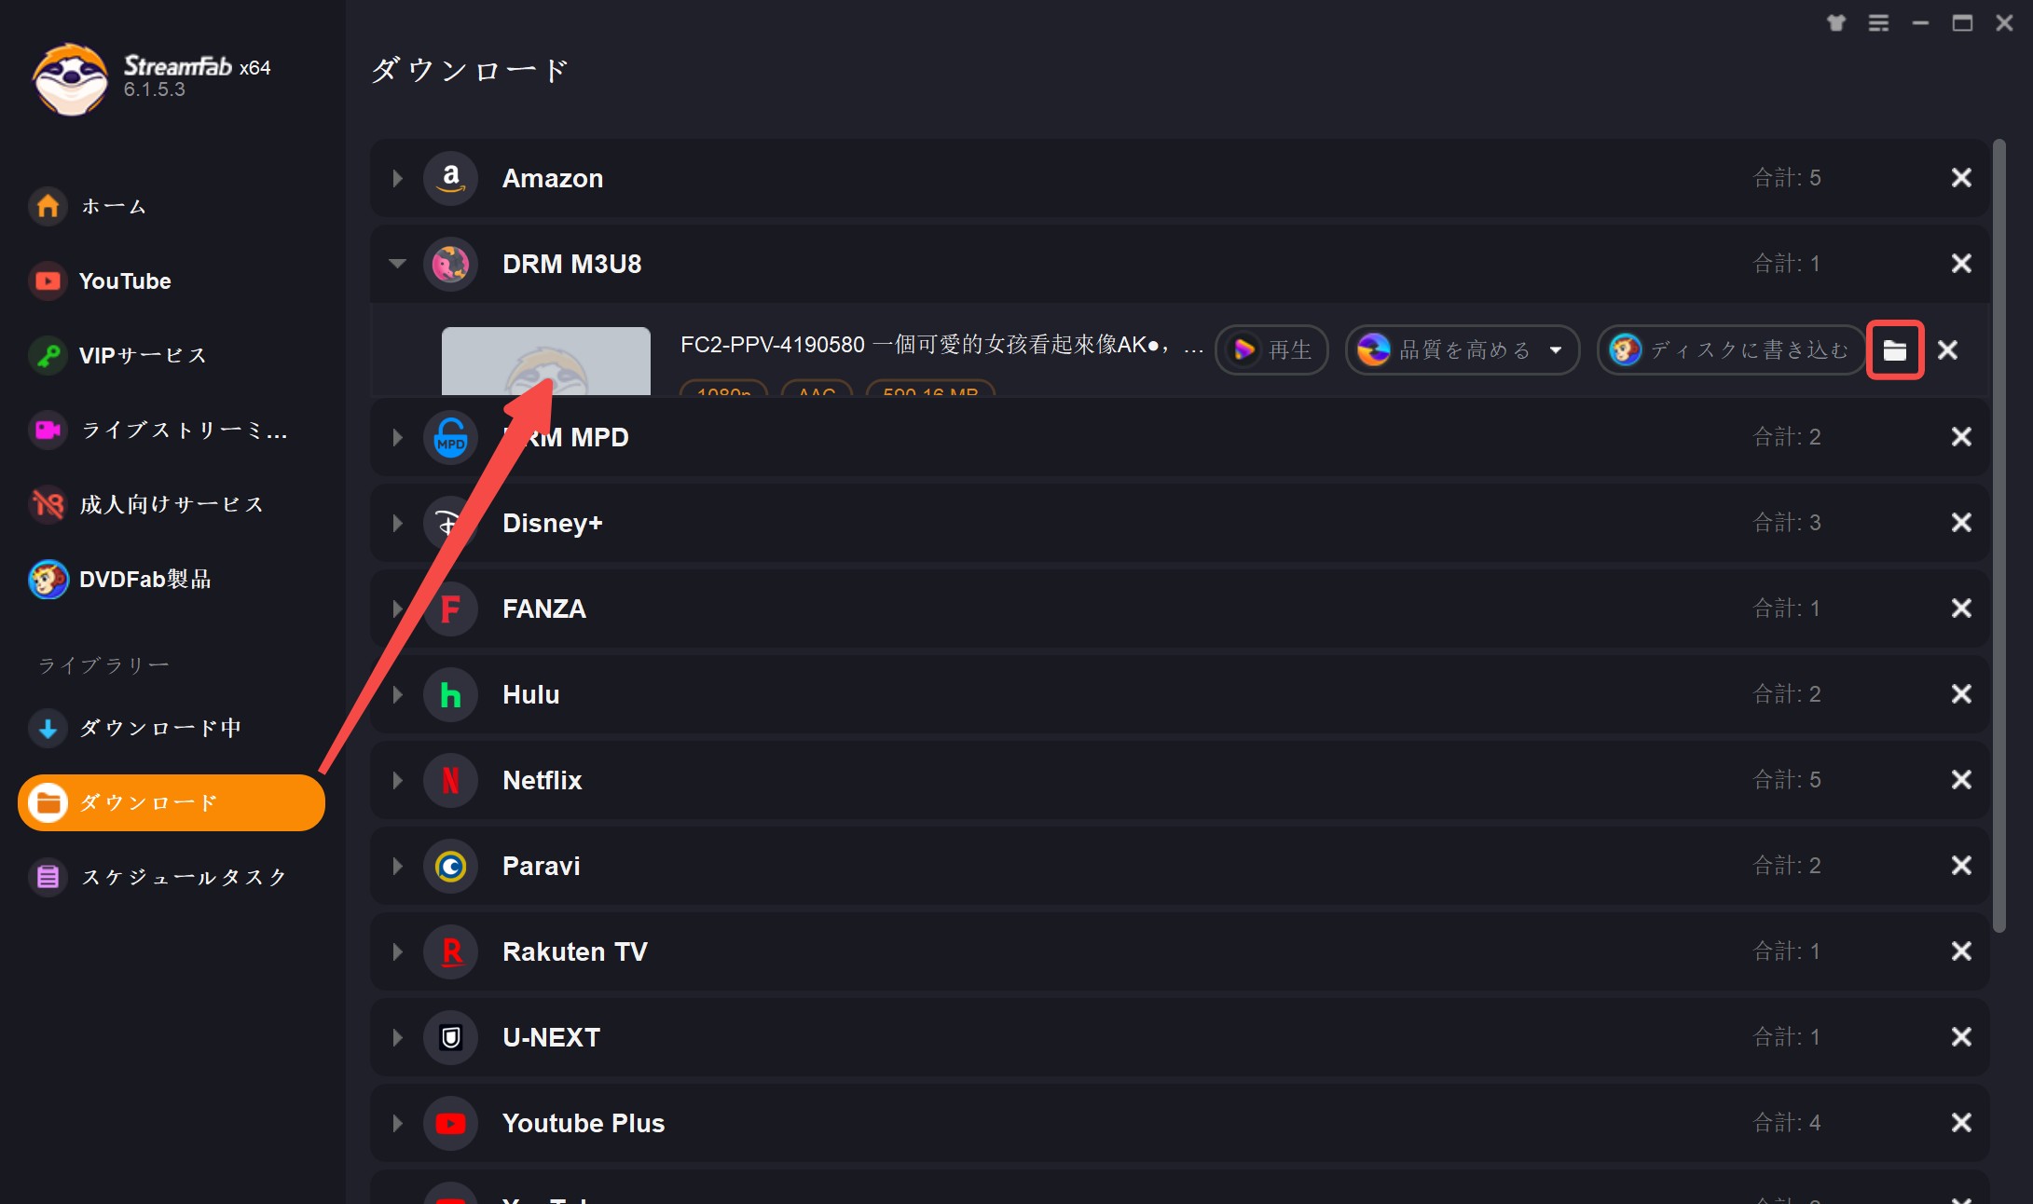The image size is (2033, 1204).
Task: Expand the Netflix downloads section
Action: click(399, 780)
